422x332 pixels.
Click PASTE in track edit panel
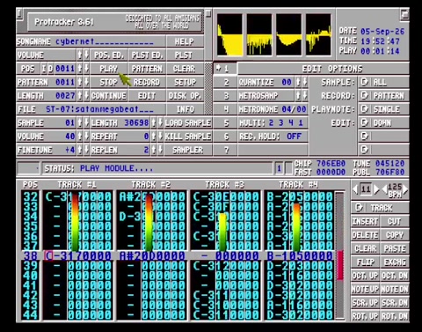[x=395, y=248]
